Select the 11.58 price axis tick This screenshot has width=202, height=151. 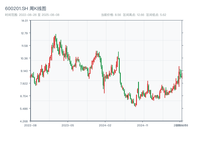pos(24,46)
